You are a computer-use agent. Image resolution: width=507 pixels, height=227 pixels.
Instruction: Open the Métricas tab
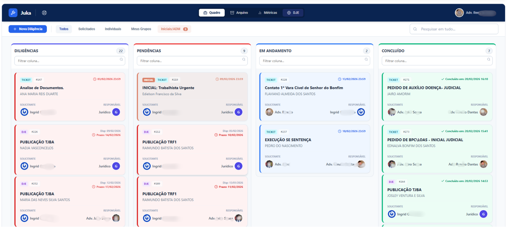coord(268,13)
